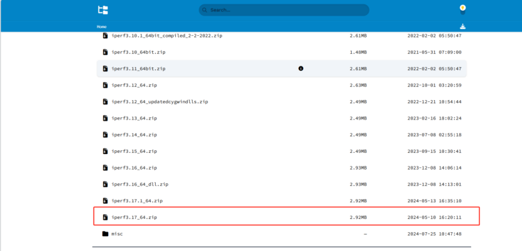Show file info for iperf3.11_64bit.zip
The image size is (522, 251).
(301, 69)
